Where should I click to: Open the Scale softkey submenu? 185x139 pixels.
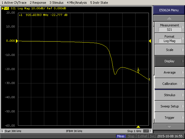click(169, 50)
